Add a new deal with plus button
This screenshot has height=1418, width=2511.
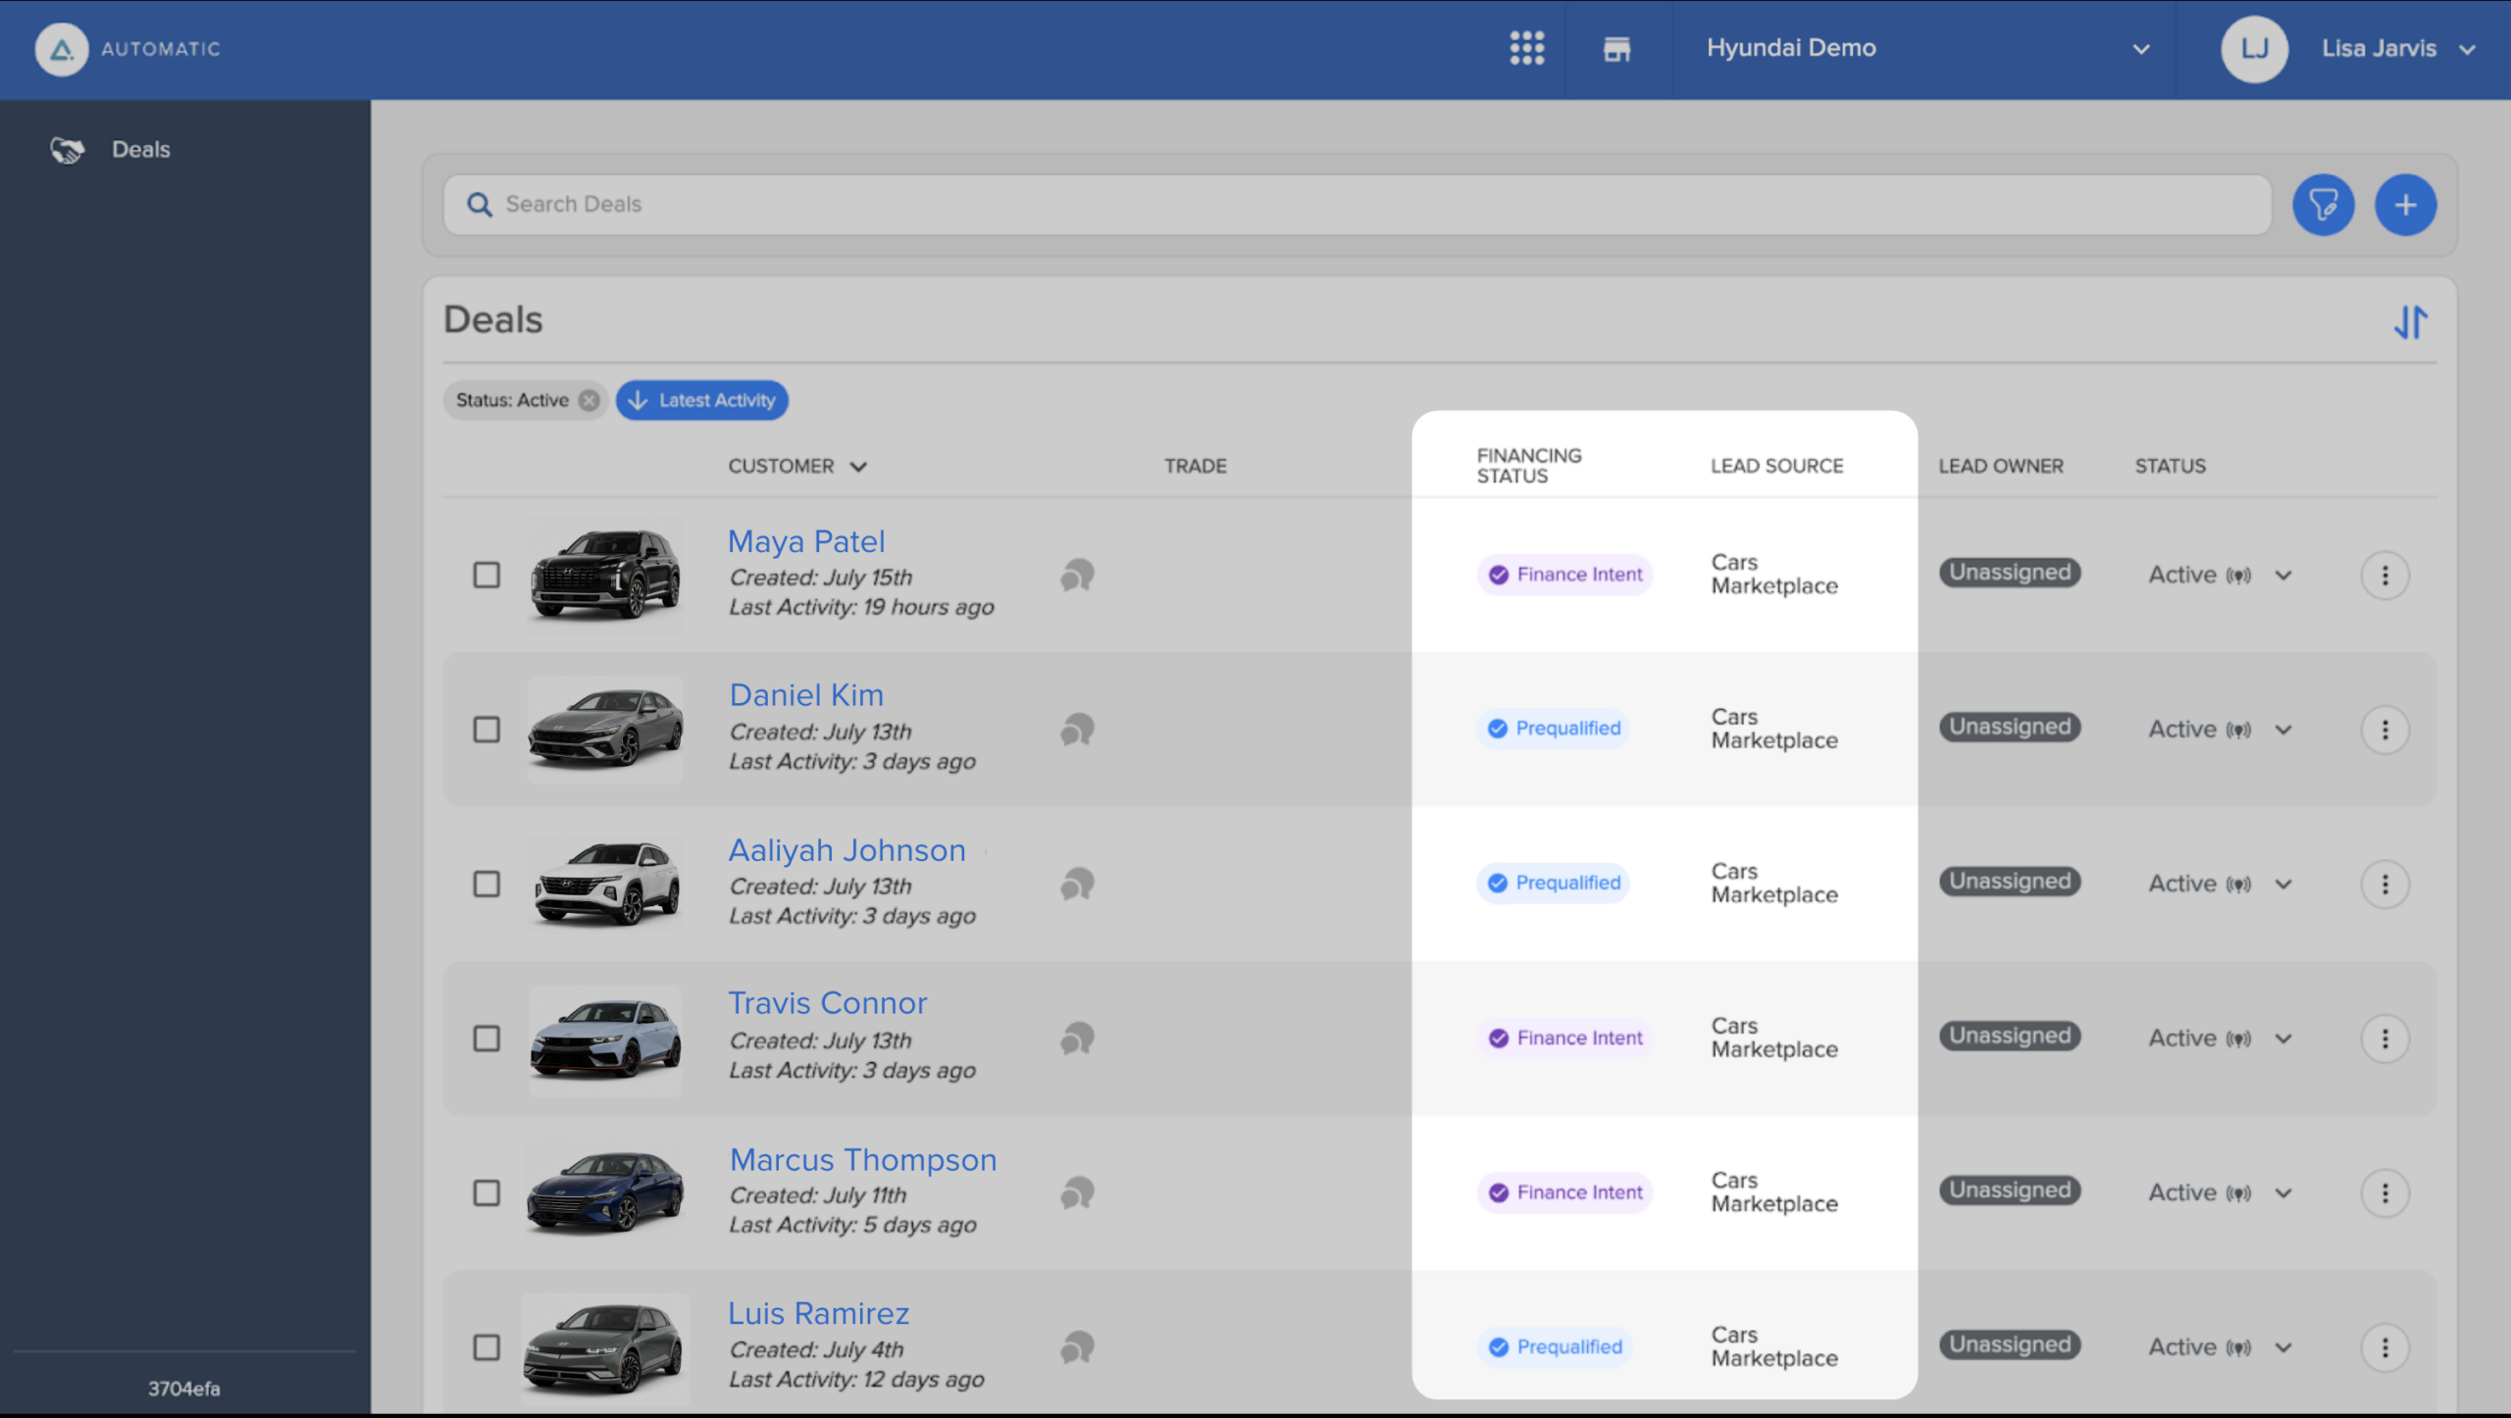pyautogui.click(x=2405, y=205)
